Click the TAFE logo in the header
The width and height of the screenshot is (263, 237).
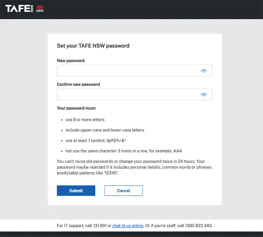tap(19, 8)
